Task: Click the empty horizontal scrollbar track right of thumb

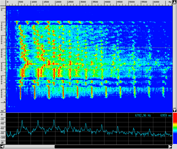Action: [111, 146]
